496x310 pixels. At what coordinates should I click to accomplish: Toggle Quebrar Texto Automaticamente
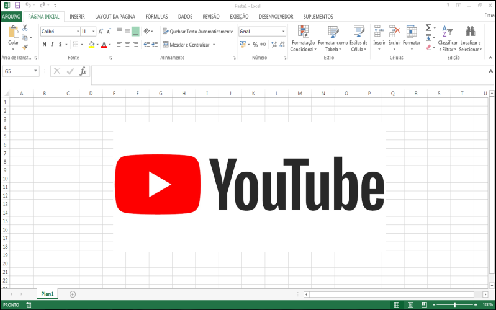(197, 32)
